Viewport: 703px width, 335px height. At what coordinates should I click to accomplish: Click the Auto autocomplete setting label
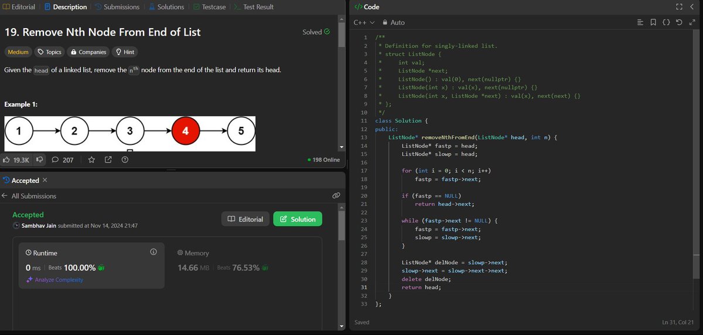click(x=398, y=22)
